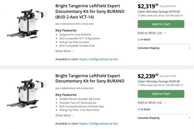Expand Show More for VCT-14 kit features
This screenshot has height=129, width=194.
click(x=64, y=51)
